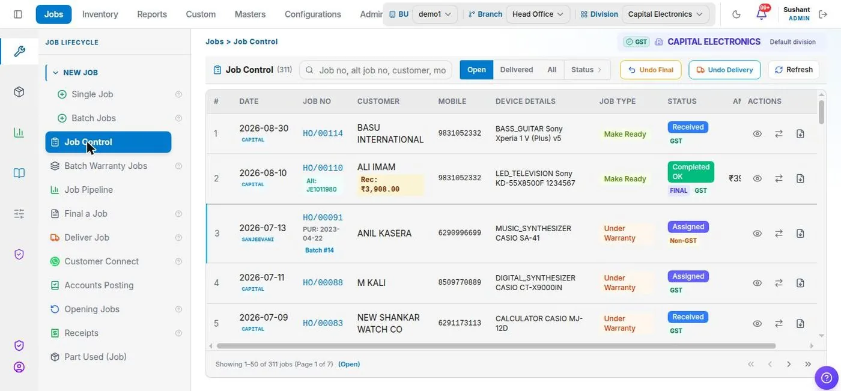Open the sliders Configurations rail icon
The image size is (841, 391).
(19, 213)
